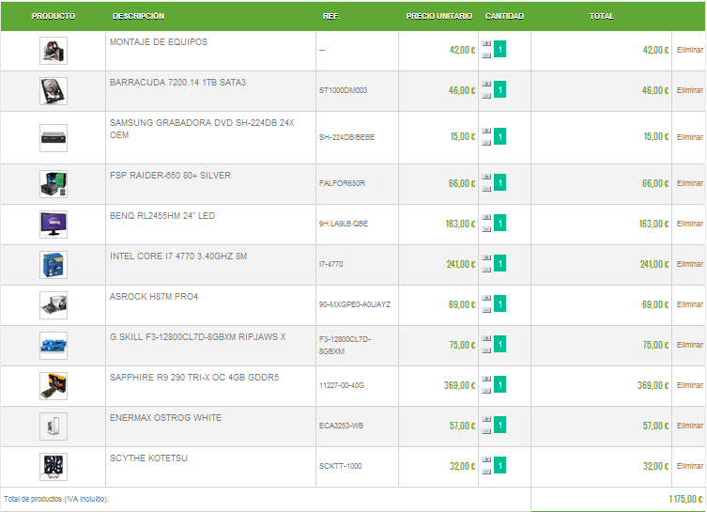The height and width of the screenshot is (512, 707).
Task: Decrease quantity of FSP RAIDER-650
Action: click(x=486, y=189)
